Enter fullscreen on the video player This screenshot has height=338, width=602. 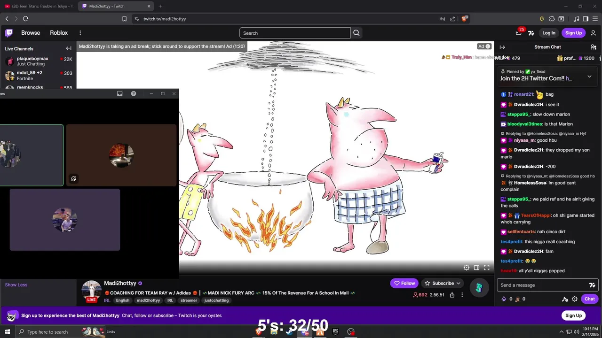tap(487, 268)
